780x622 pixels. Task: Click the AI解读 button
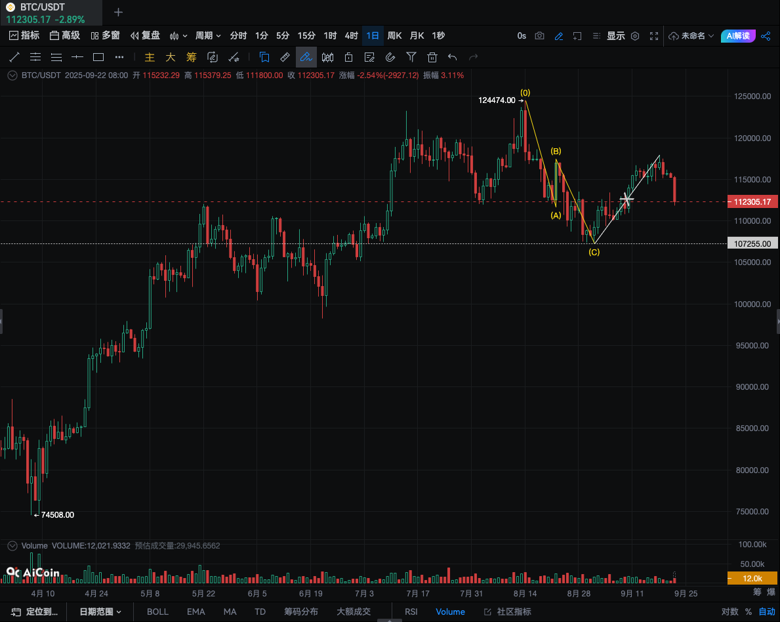click(738, 36)
